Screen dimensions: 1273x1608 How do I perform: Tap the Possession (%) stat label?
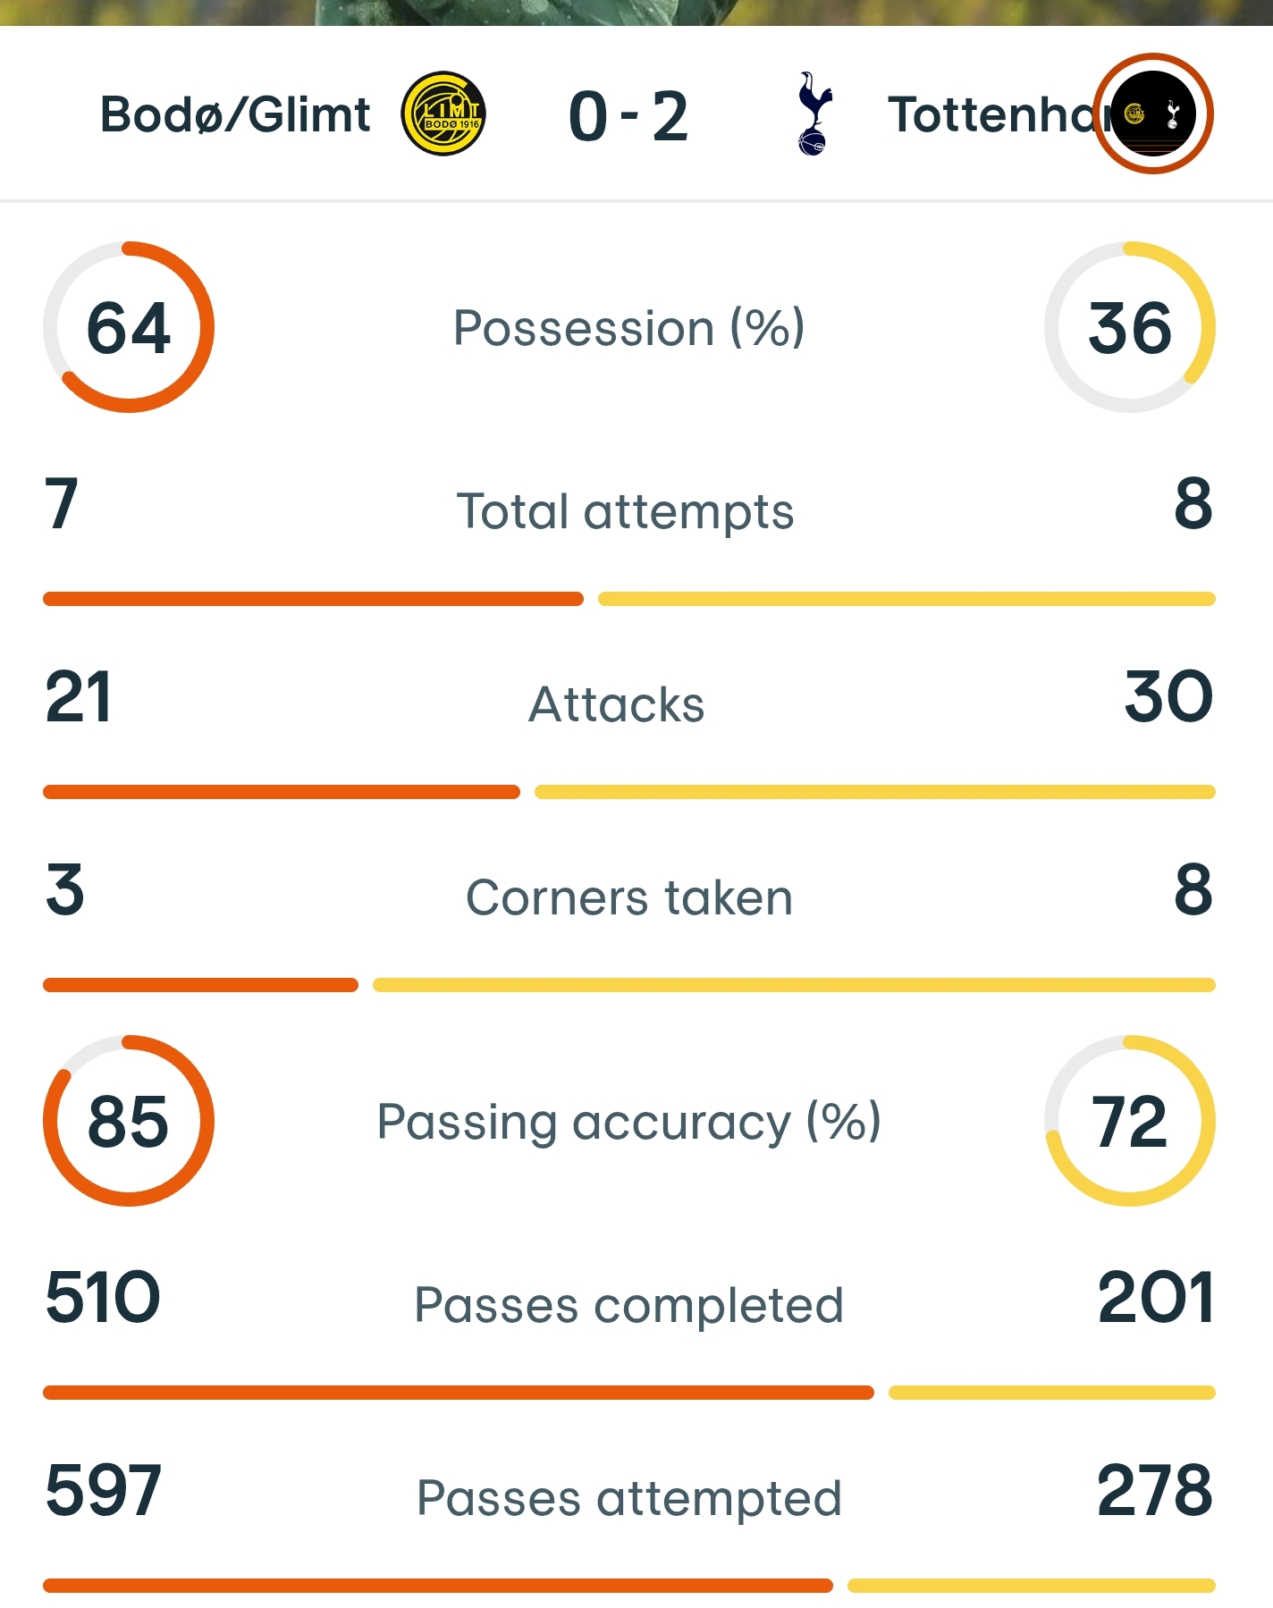(628, 327)
